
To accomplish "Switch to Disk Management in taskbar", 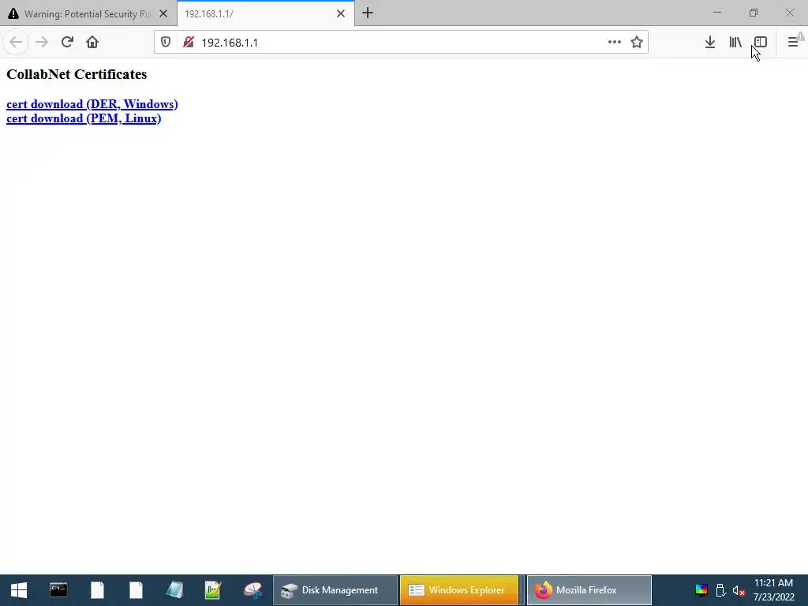I will (335, 590).
